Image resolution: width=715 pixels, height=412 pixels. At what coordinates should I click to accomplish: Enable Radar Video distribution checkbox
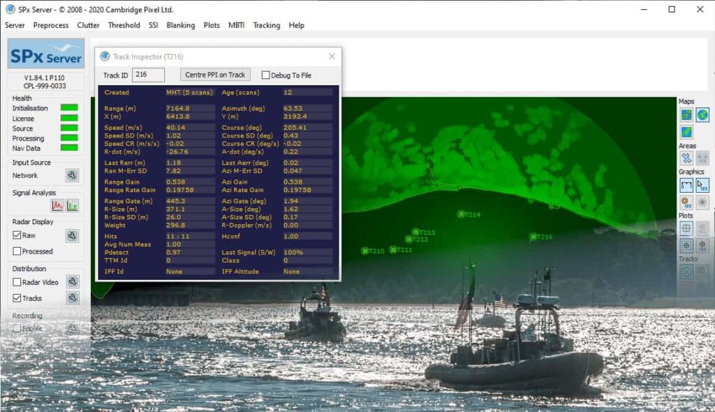pos(17,282)
